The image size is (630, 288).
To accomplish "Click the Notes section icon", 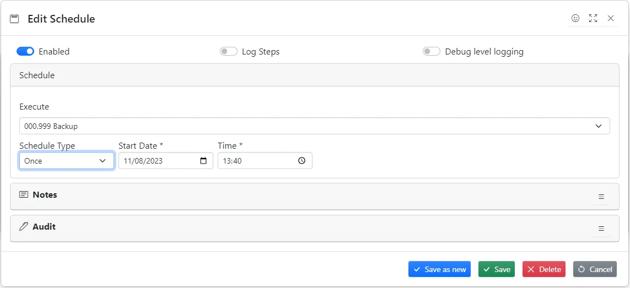I will (24, 194).
